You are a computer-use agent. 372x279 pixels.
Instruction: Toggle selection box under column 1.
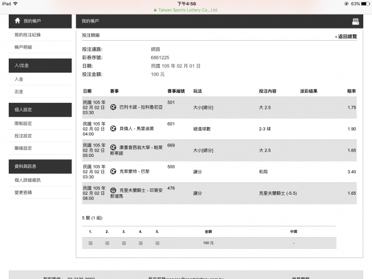tap(91, 243)
